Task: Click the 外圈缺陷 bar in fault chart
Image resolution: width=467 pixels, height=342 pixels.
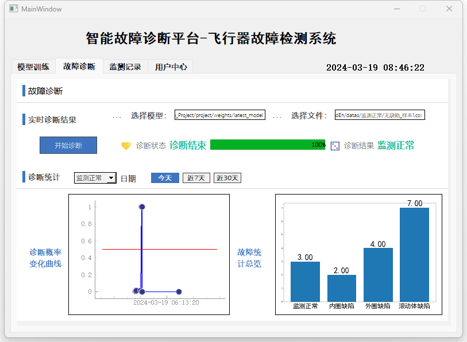Action: tap(378, 274)
